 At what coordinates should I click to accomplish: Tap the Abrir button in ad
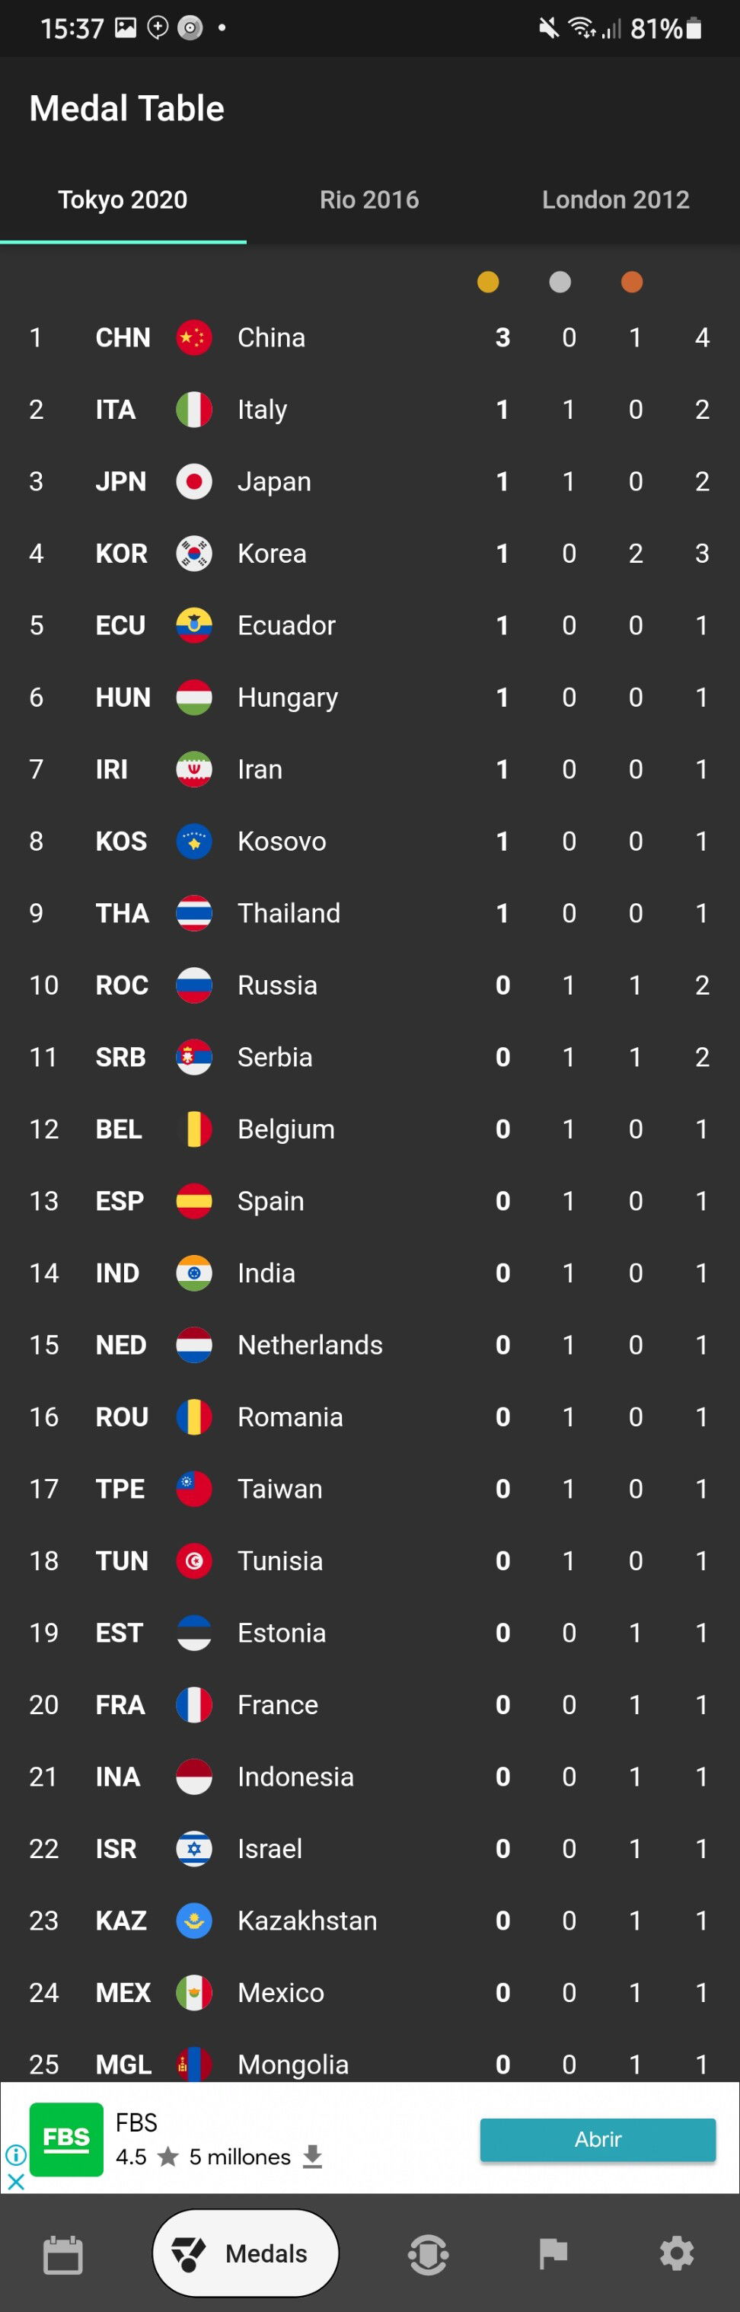pyautogui.click(x=598, y=2139)
